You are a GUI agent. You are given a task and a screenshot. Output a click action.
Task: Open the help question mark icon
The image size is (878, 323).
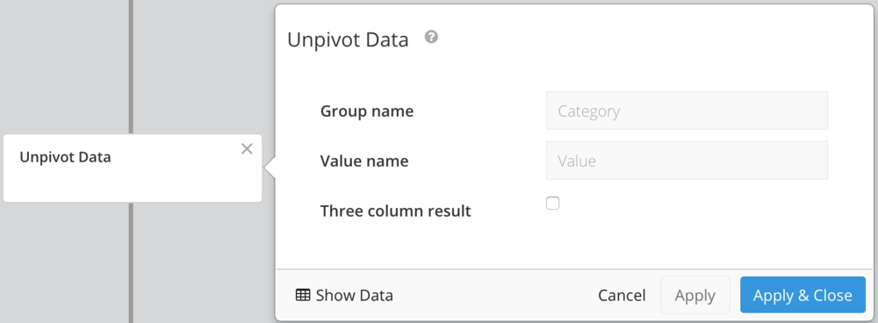click(430, 37)
